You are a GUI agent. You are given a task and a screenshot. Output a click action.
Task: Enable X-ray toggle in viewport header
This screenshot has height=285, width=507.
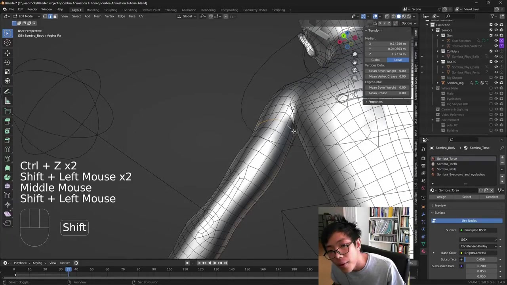(x=387, y=16)
